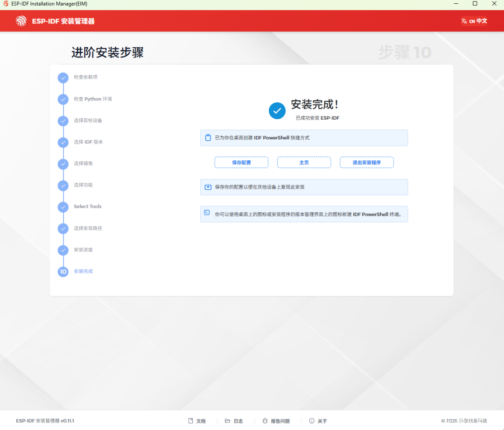504x430 pixels.
Task: Click the download icon in save-config notice
Action: (x=208, y=187)
